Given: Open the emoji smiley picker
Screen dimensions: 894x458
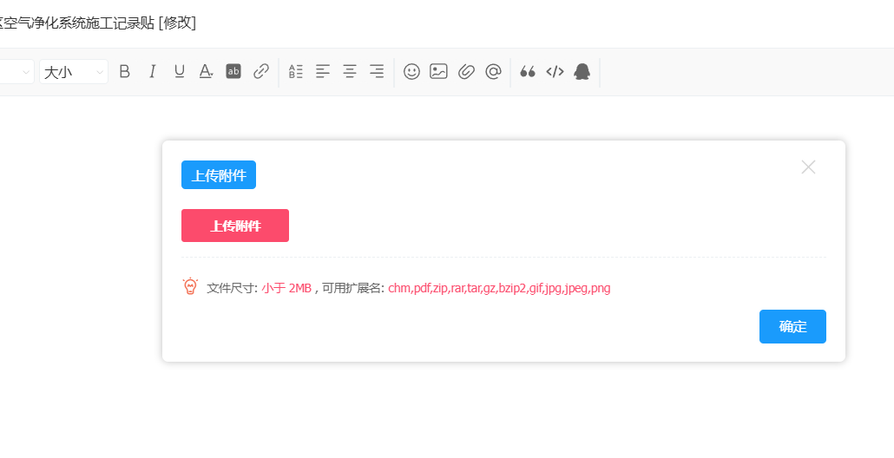Looking at the screenshot, I should point(412,72).
